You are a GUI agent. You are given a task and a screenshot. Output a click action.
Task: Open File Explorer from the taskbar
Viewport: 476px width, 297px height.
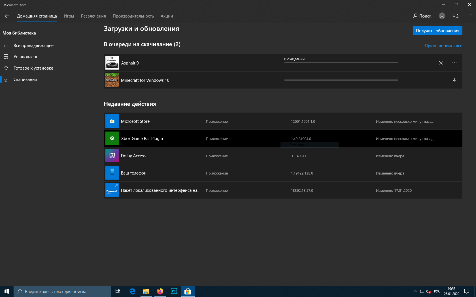146,291
